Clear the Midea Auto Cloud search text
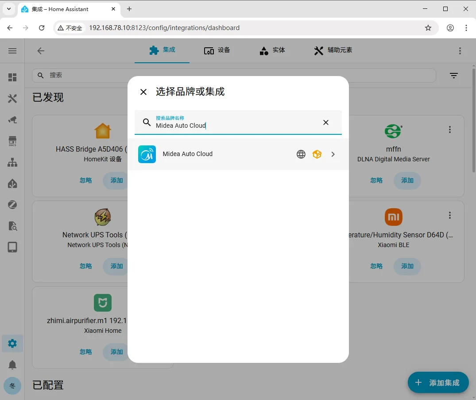The height and width of the screenshot is (400, 476). (326, 122)
